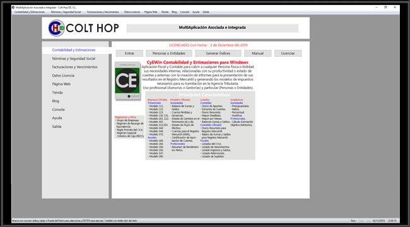Open the Ayuda item in the top menu bar
The height and width of the screenshot is (227, 410).
196,12
